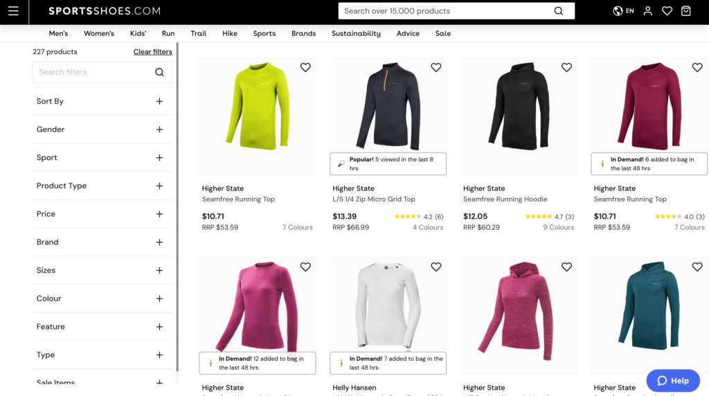The image size is (709, 396).
Task: Open the dark 1/4 zip top image
Action: [388, 106]
